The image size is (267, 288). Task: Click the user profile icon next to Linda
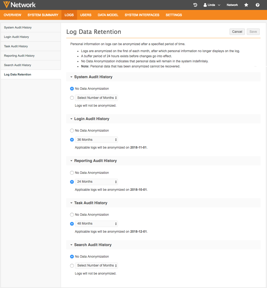(x=205, y=5)
